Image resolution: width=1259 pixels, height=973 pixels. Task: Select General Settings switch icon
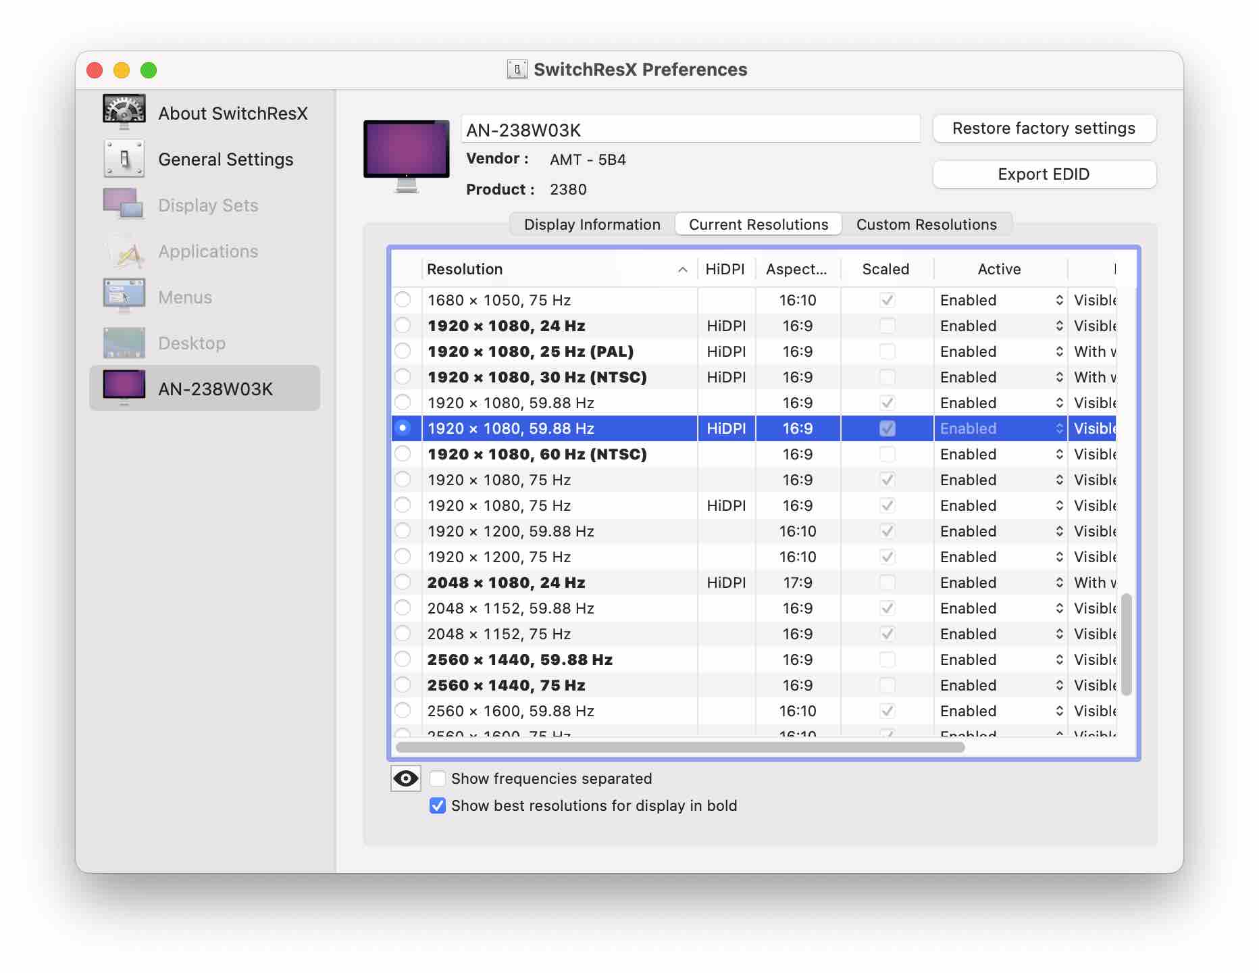coord(124,159)
